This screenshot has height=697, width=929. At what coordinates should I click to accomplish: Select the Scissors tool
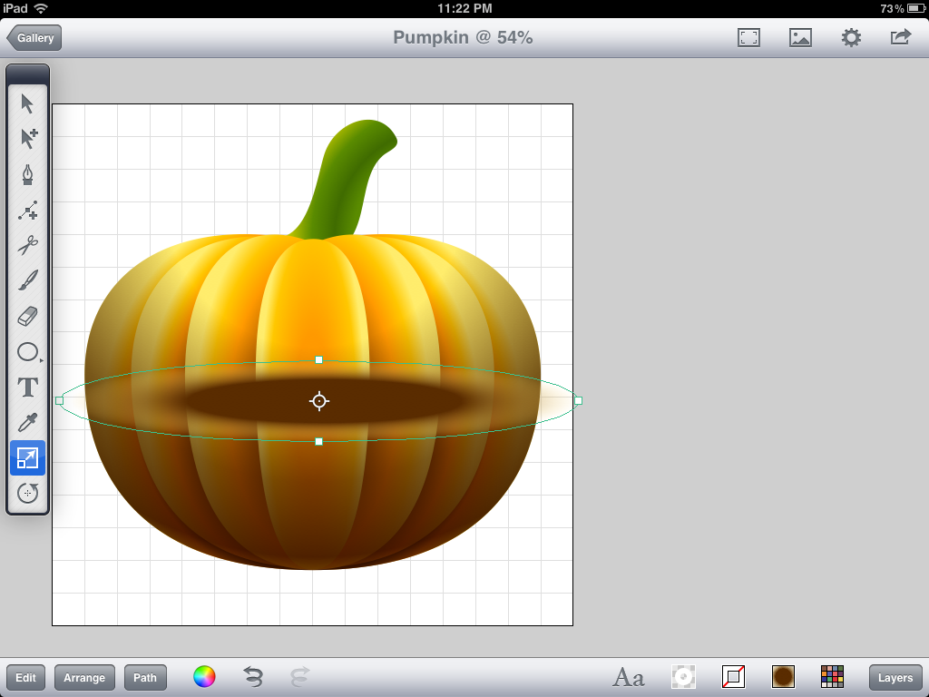pos(27,245)
